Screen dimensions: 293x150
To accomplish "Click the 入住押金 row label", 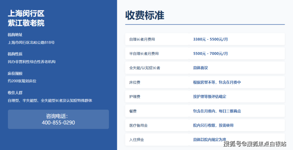I will click(137, 140).
